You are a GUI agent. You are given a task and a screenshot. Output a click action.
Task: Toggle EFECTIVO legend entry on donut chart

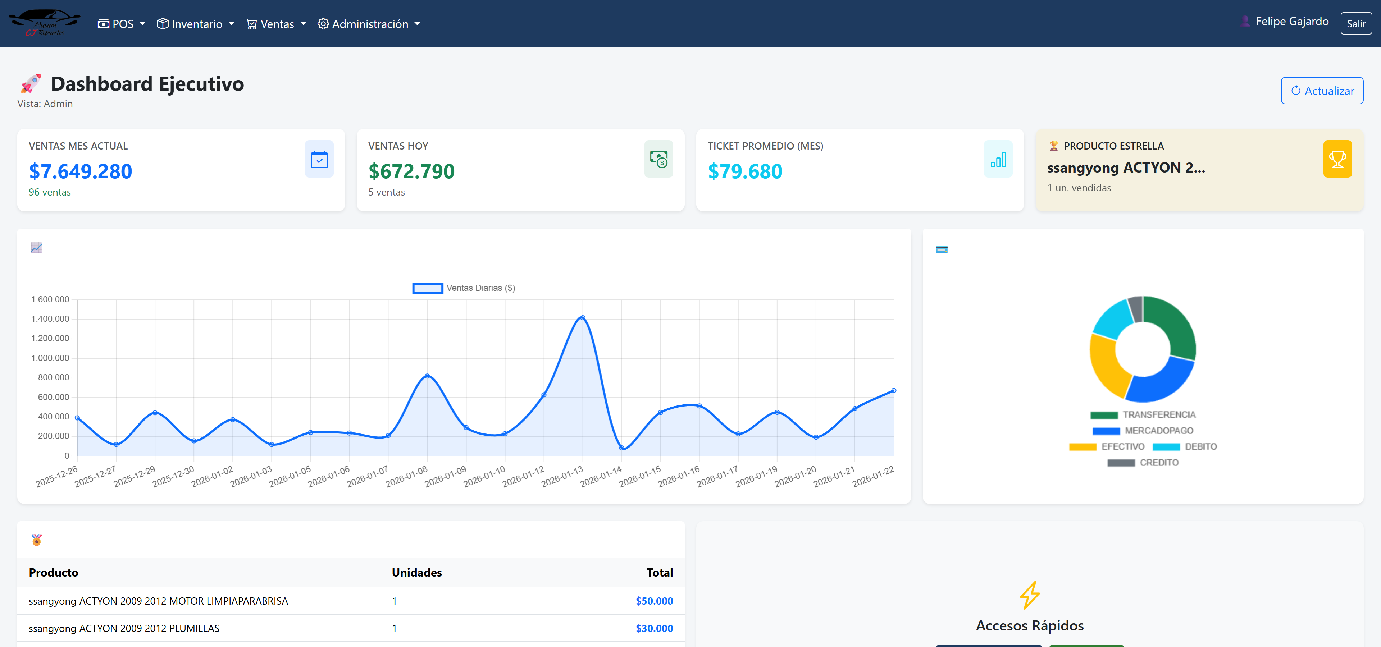1107,447
